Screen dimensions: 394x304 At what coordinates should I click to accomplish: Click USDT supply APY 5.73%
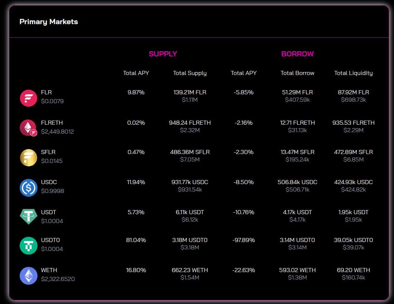pyautogui.click(x=136, y=212)
